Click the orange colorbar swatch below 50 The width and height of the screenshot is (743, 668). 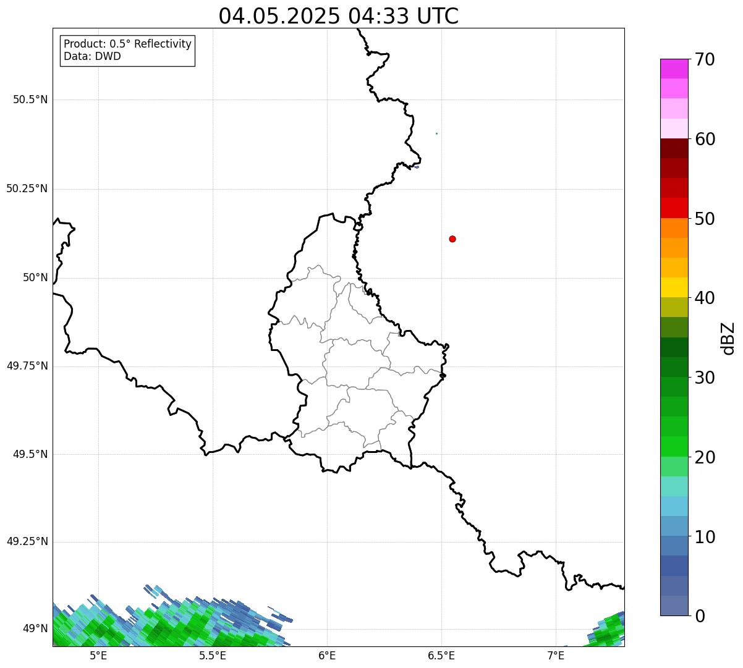[x=674, y=228]
